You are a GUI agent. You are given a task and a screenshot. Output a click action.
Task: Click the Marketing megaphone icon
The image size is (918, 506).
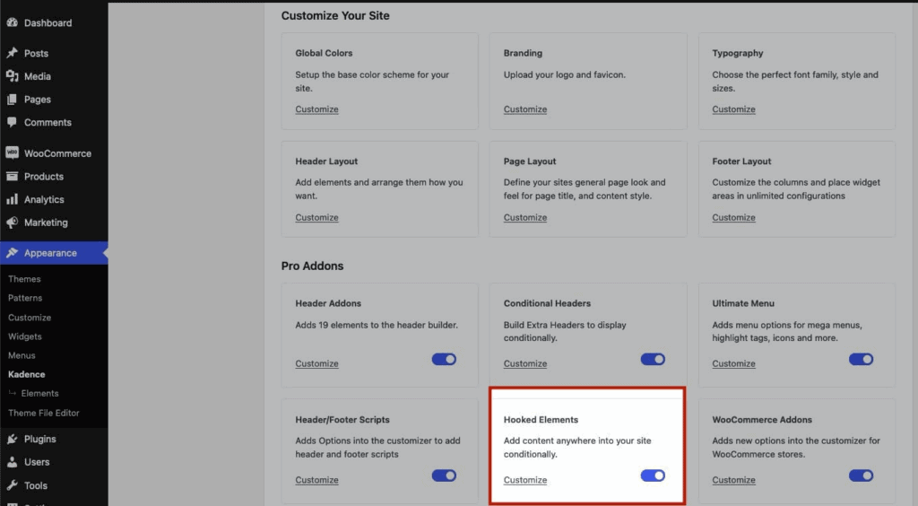(12, 222)
